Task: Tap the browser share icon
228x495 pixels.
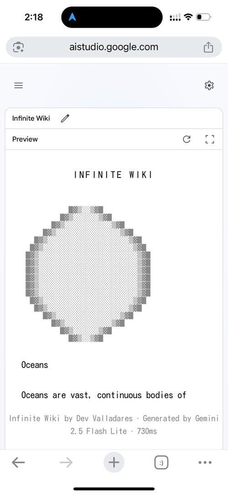Action: pos(208,48)
